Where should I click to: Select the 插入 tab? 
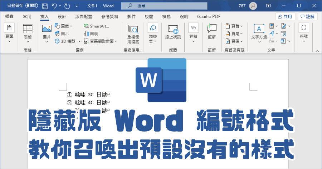click(44, 16)
